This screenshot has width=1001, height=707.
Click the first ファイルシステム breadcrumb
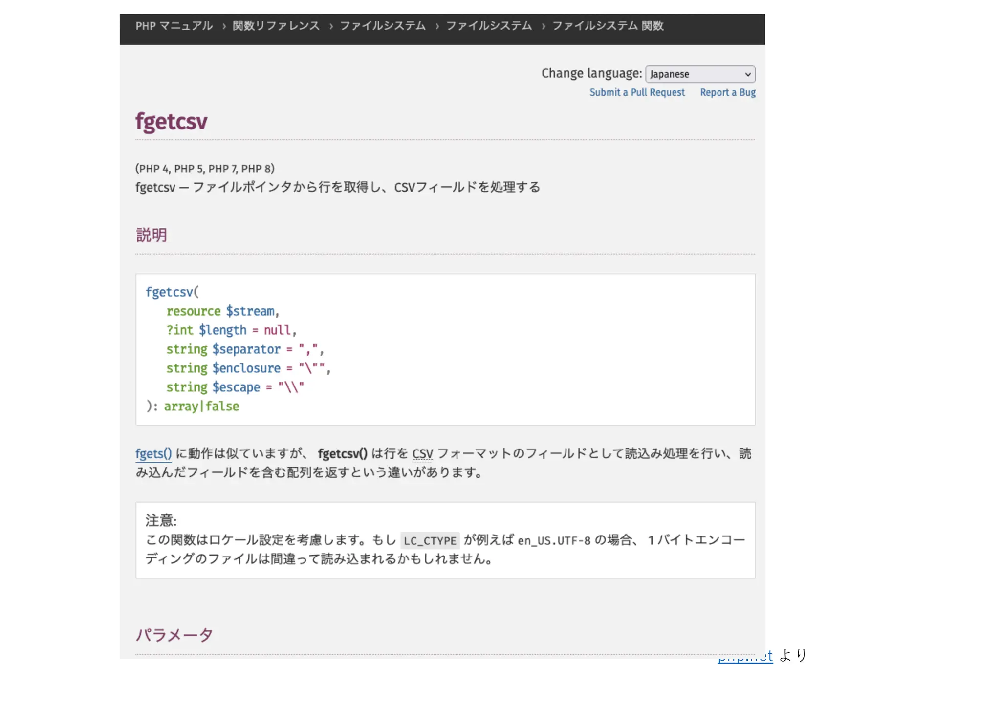click(x=383, y=26)
